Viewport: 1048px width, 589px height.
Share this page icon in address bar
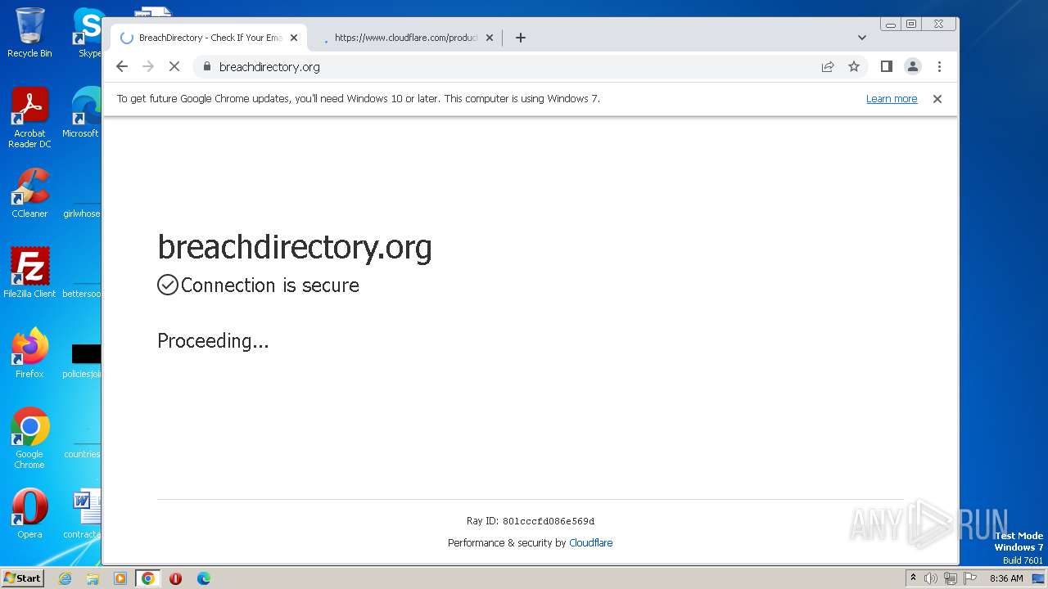tap(828, 67)
